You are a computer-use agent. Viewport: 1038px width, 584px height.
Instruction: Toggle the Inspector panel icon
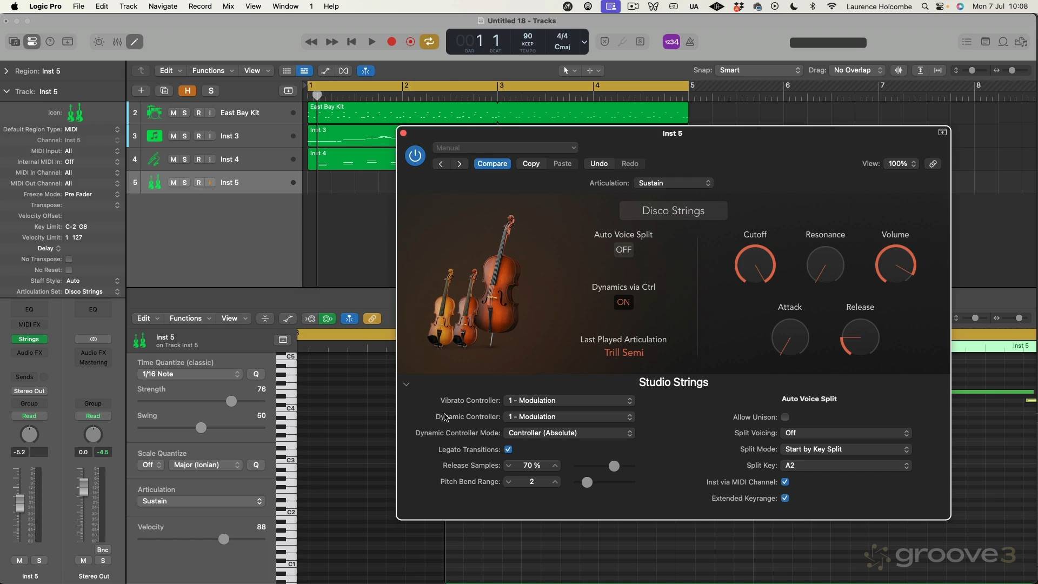32,42
